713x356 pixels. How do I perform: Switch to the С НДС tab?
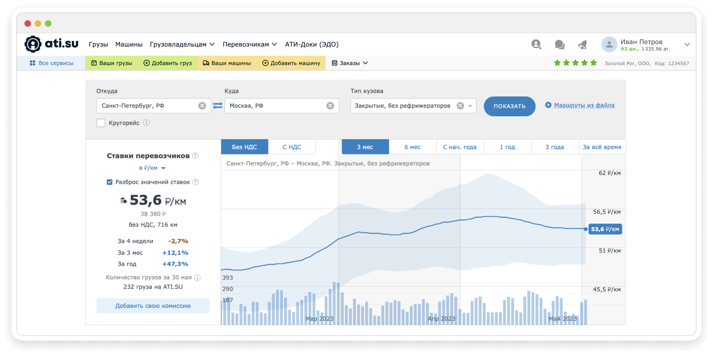(292, 147)
